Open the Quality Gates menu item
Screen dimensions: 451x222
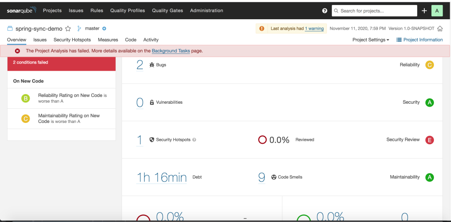tap(167, 10)
